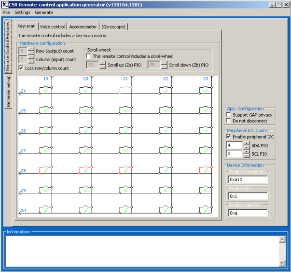This screenshot has height=272, width=291.
Task: Click the red key switch at row 28, column 21
Action: [125, 169]
